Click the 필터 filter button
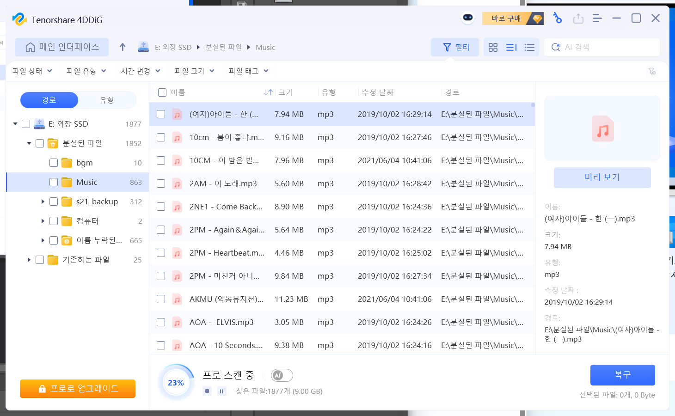 pos(455,47)
